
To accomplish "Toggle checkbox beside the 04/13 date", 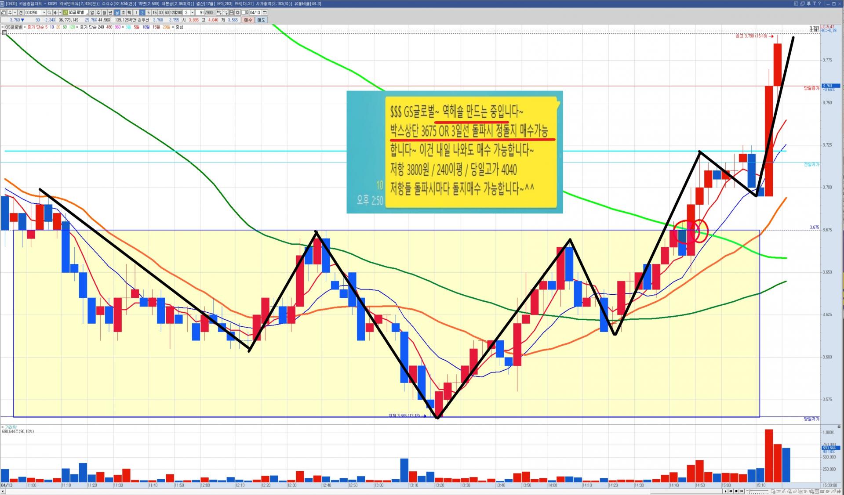I will click(x=243, y=13).
